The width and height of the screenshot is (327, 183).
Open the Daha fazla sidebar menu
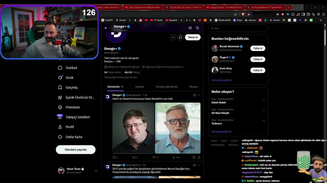pyautogui.click(x=70, y=137)
